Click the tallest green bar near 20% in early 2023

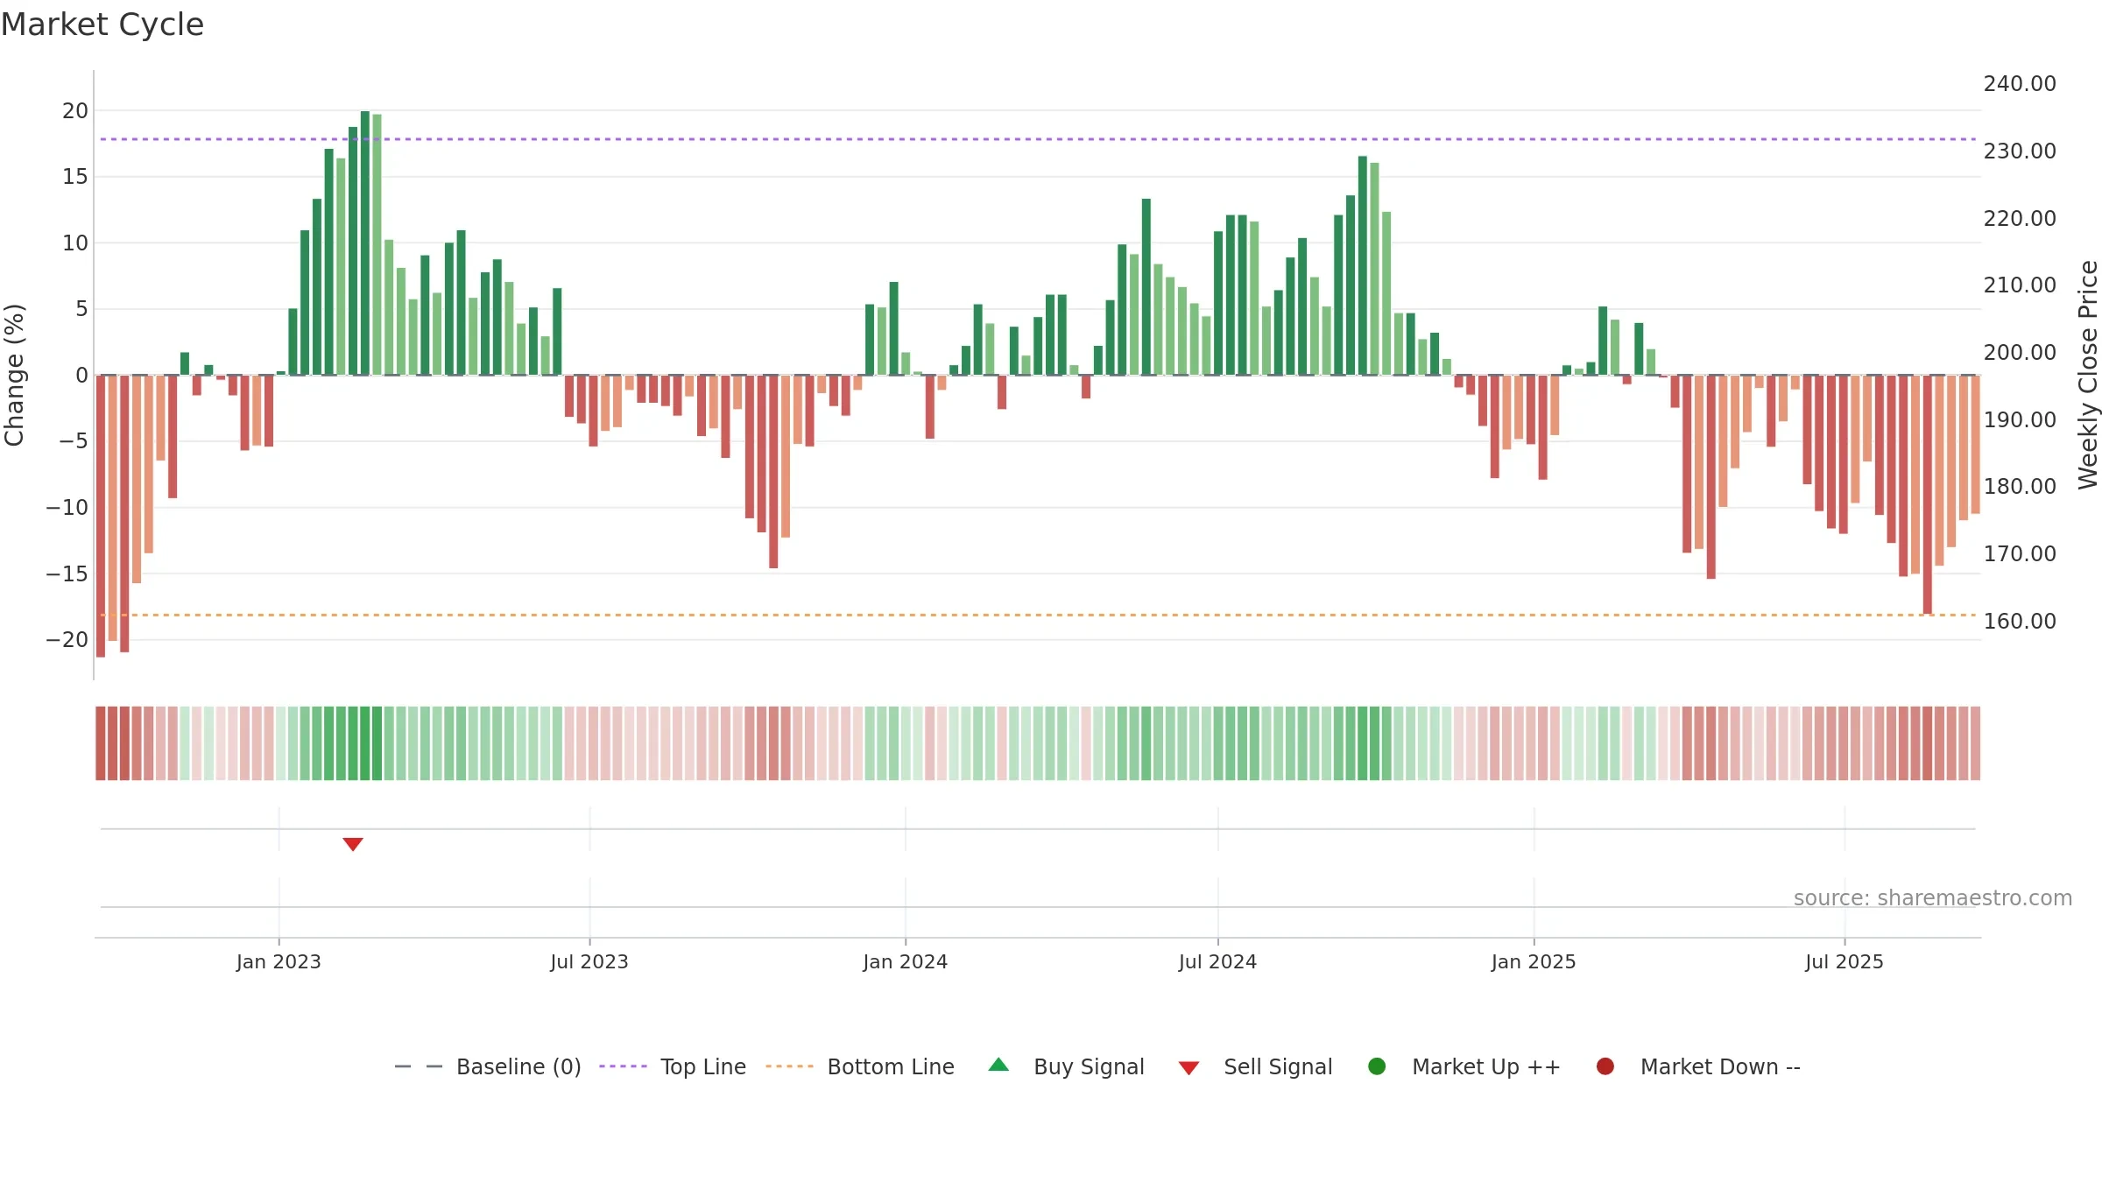(365, 243)
